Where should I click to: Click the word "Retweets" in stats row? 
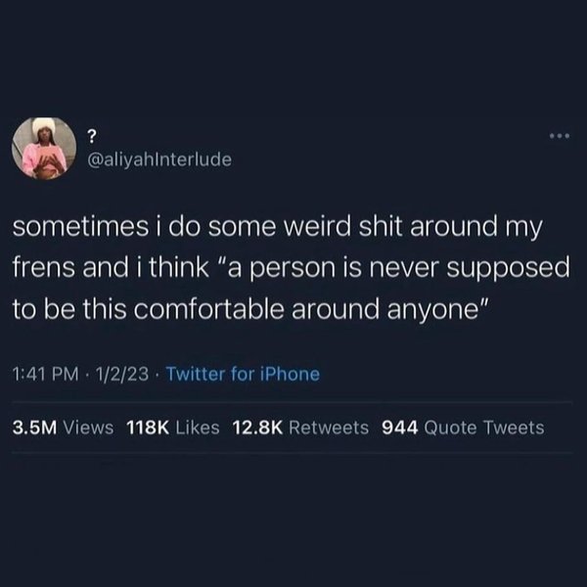click(329, 428)
